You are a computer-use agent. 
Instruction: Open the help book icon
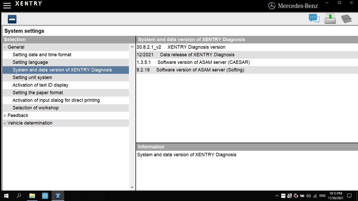click(346, 19)
